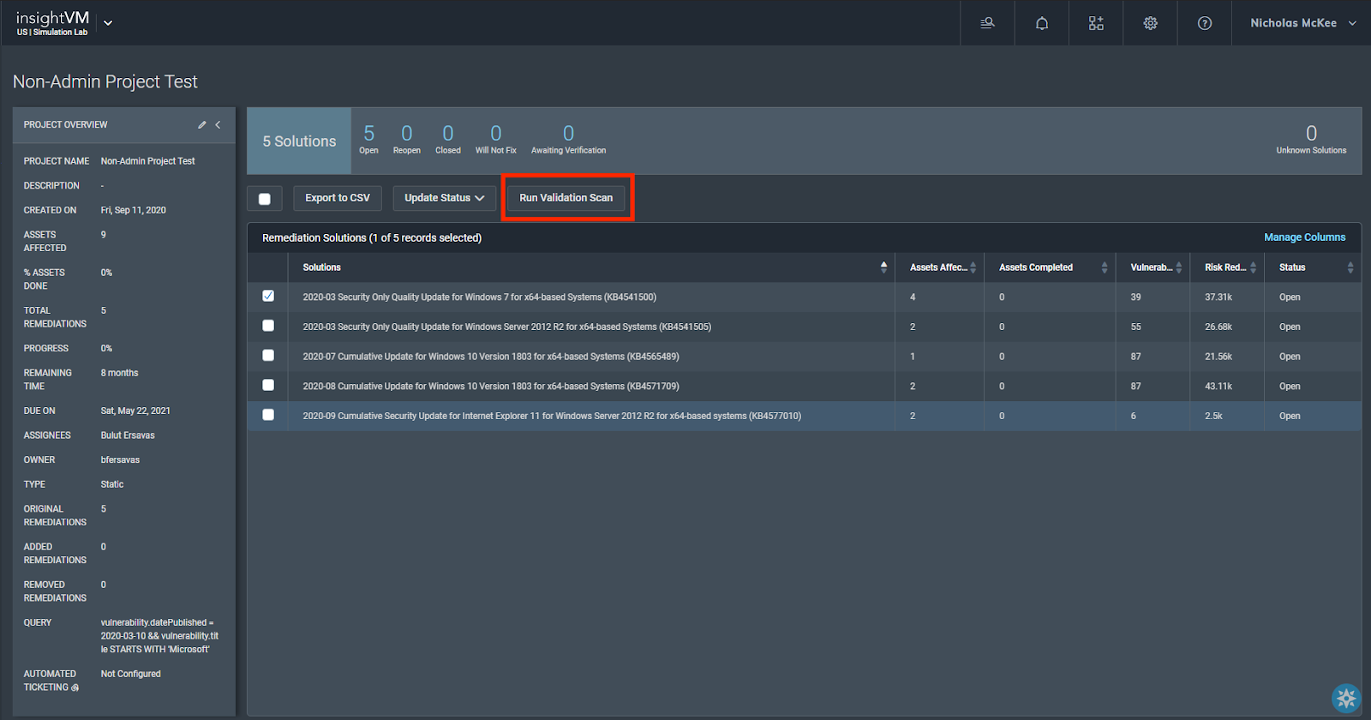Open the insightVM product switcher chevron

[108, 23]
